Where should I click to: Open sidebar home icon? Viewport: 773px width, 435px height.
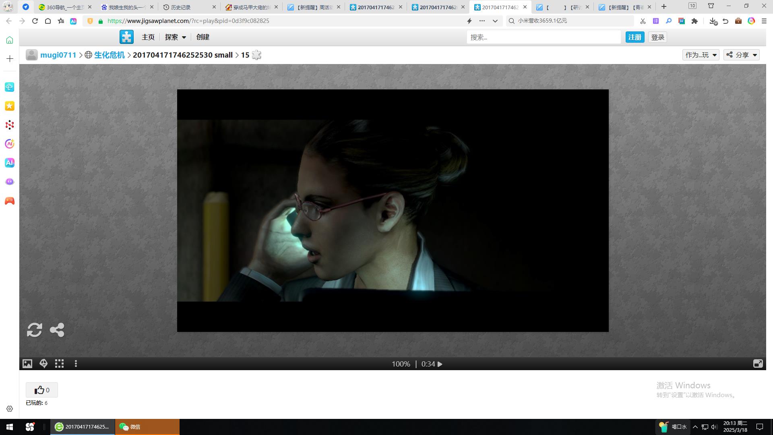10,40
